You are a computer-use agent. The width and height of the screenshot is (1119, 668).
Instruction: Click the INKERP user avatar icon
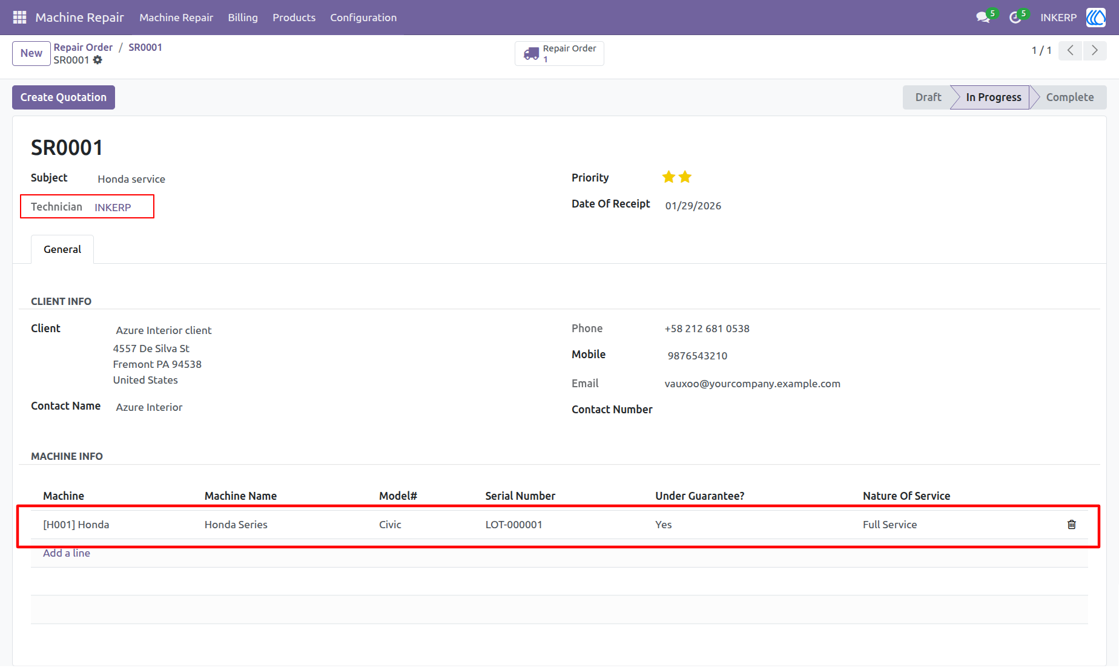tap(1095, 18)
